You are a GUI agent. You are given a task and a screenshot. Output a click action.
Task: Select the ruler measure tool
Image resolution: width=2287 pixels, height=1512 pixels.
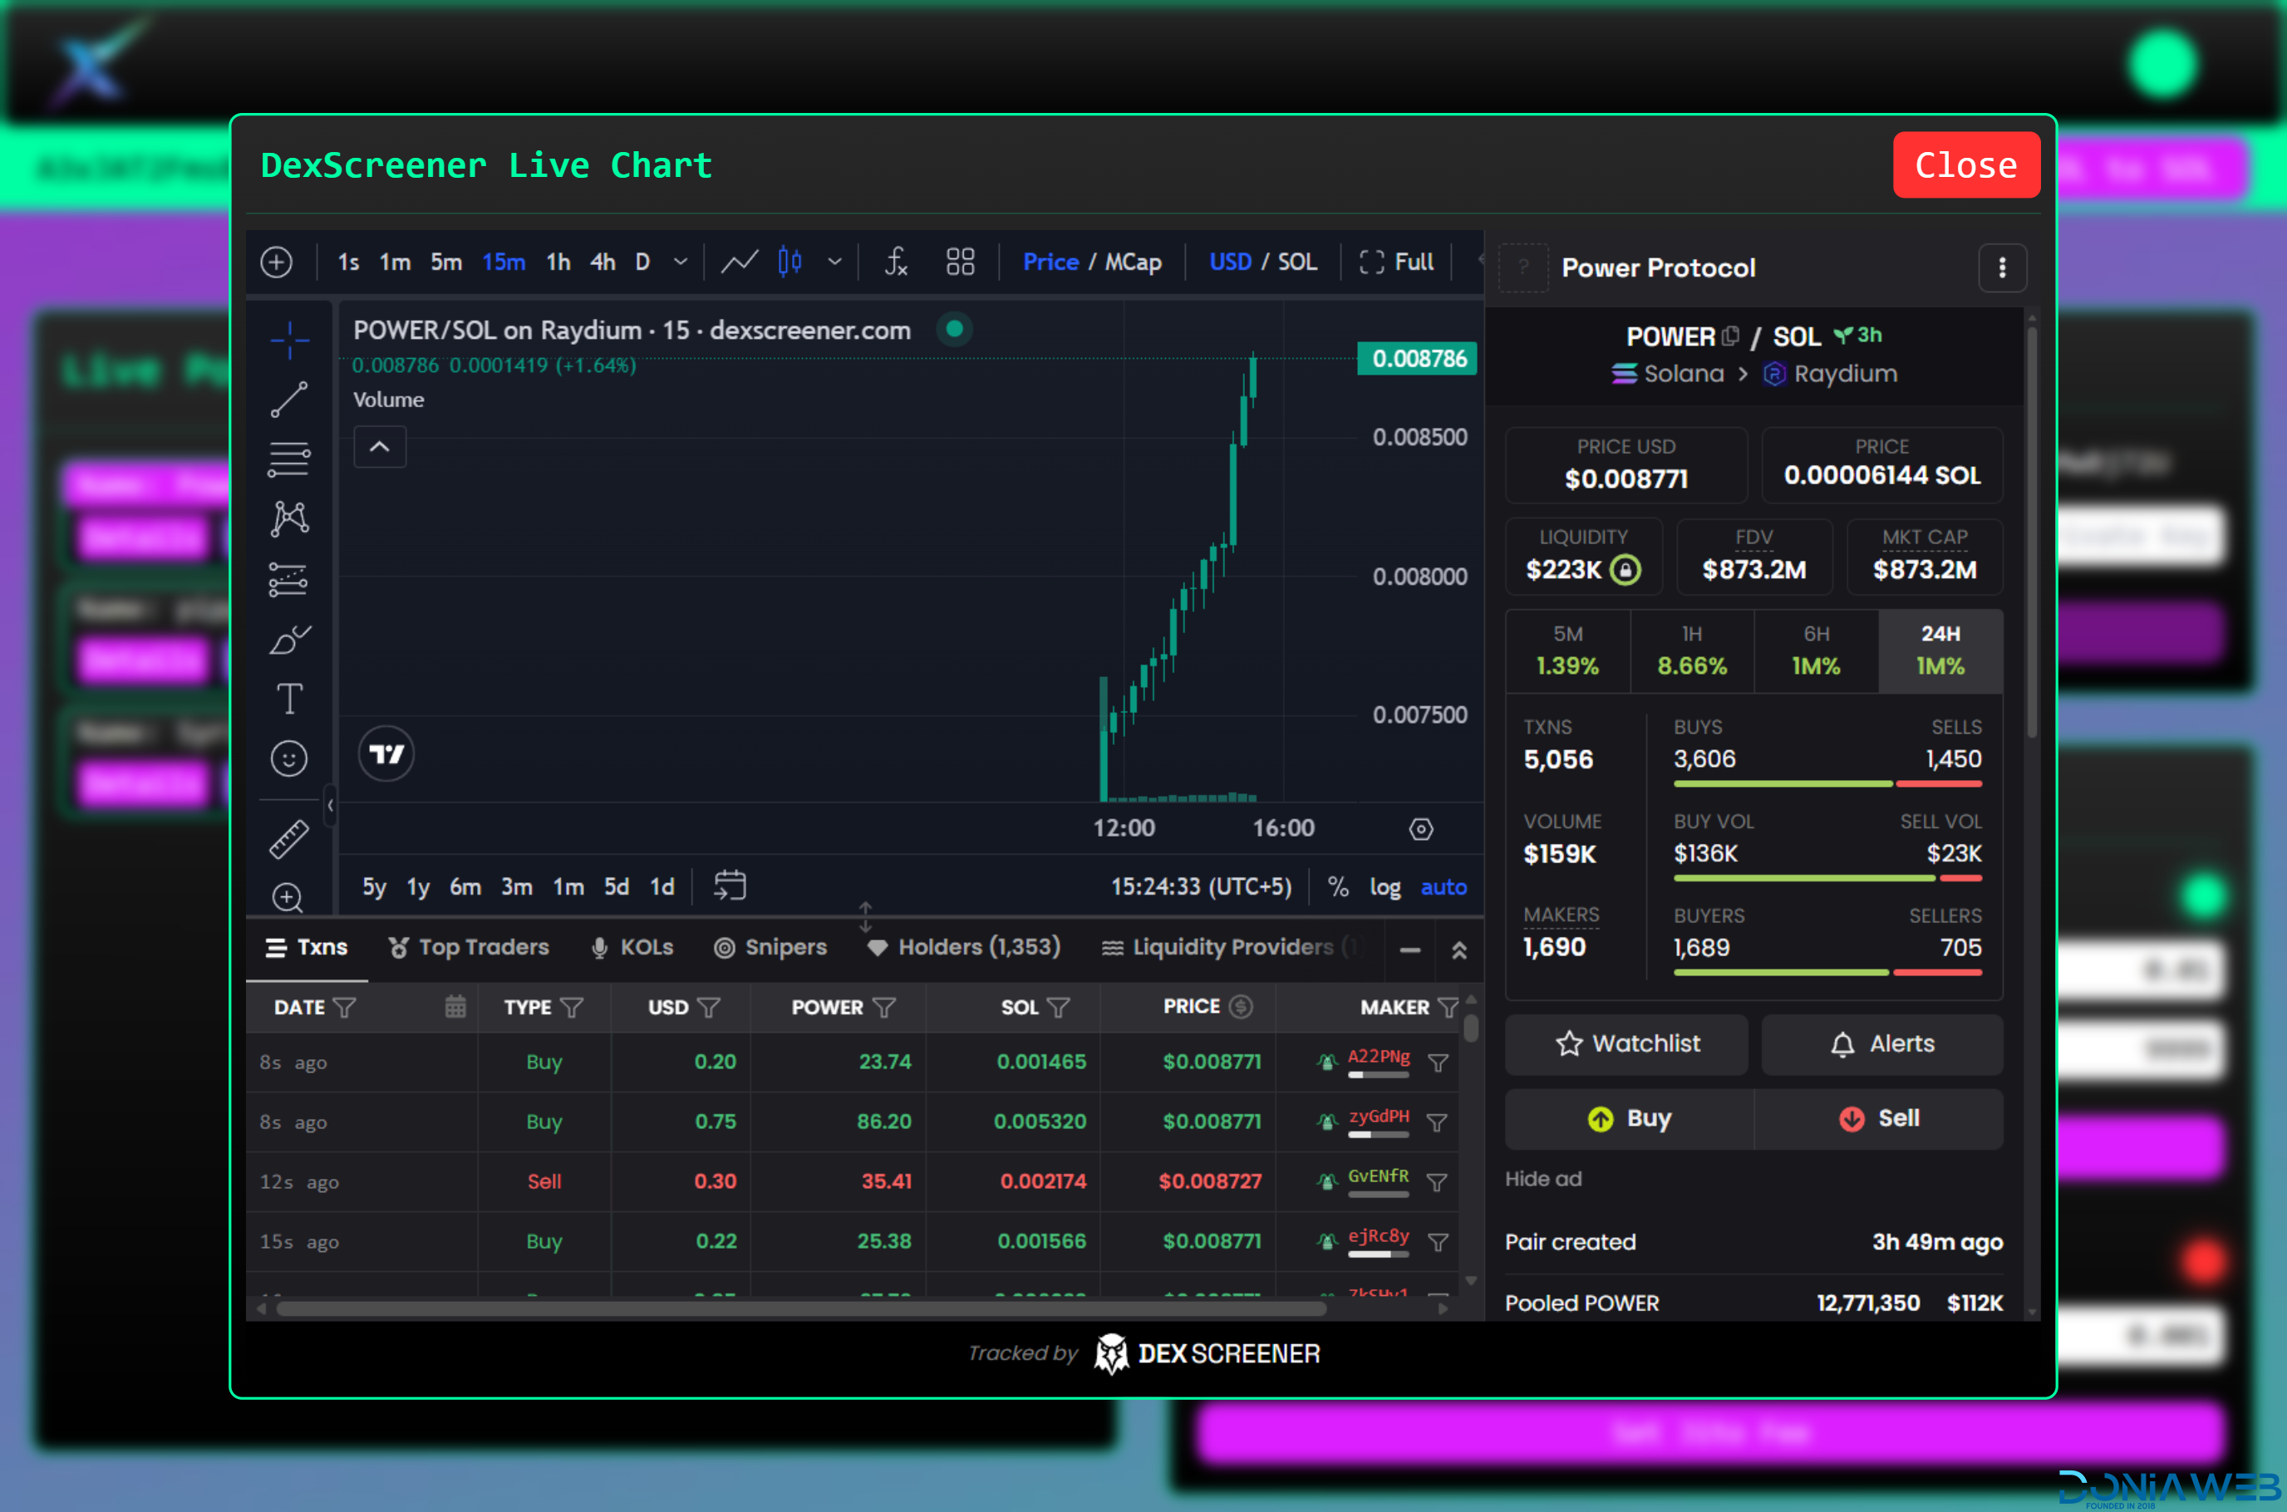289,839
